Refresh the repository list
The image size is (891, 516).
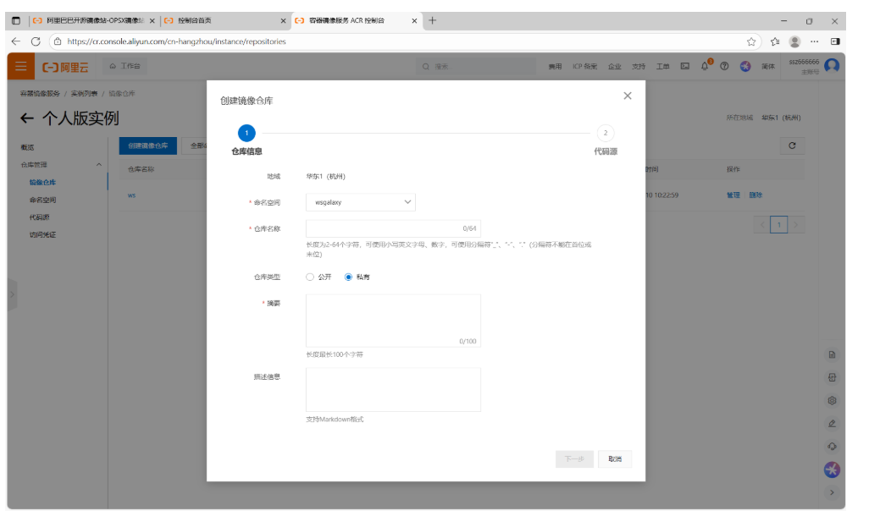(792, 145)
